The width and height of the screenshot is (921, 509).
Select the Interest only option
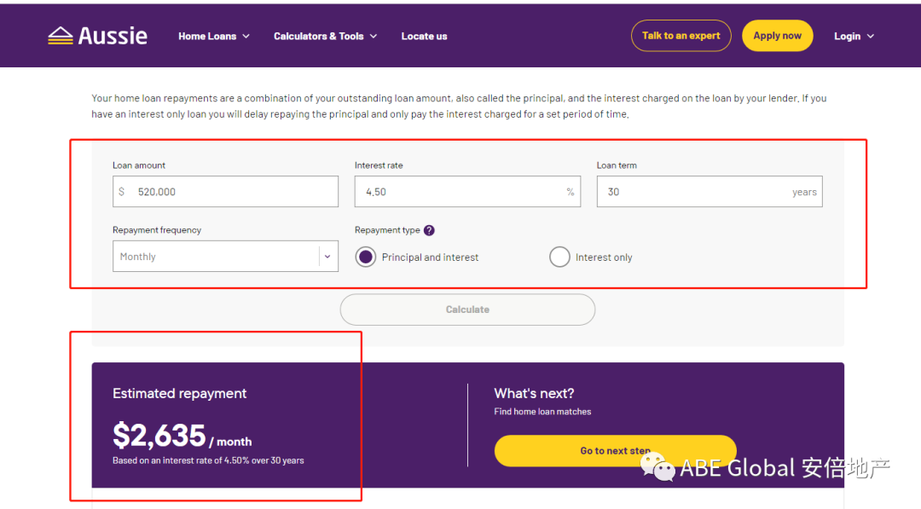(x=559, y=257)
